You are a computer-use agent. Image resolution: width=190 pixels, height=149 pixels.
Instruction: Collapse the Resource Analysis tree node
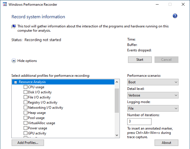(15, 82)
